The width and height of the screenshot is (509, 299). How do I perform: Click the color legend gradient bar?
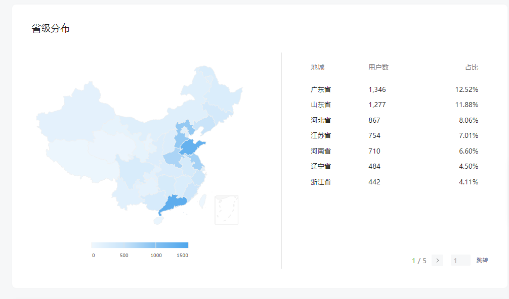pos(140,245)
